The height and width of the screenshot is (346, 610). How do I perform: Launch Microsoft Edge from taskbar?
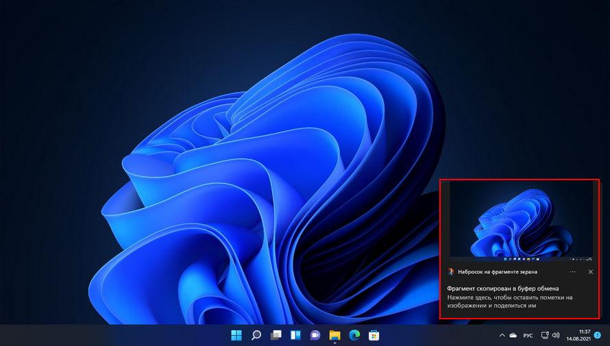(x=354, y=335)
